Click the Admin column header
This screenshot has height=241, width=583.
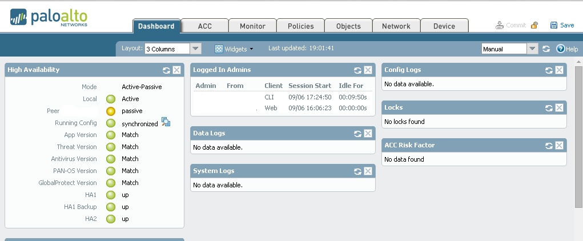click(x=206, y=86)
